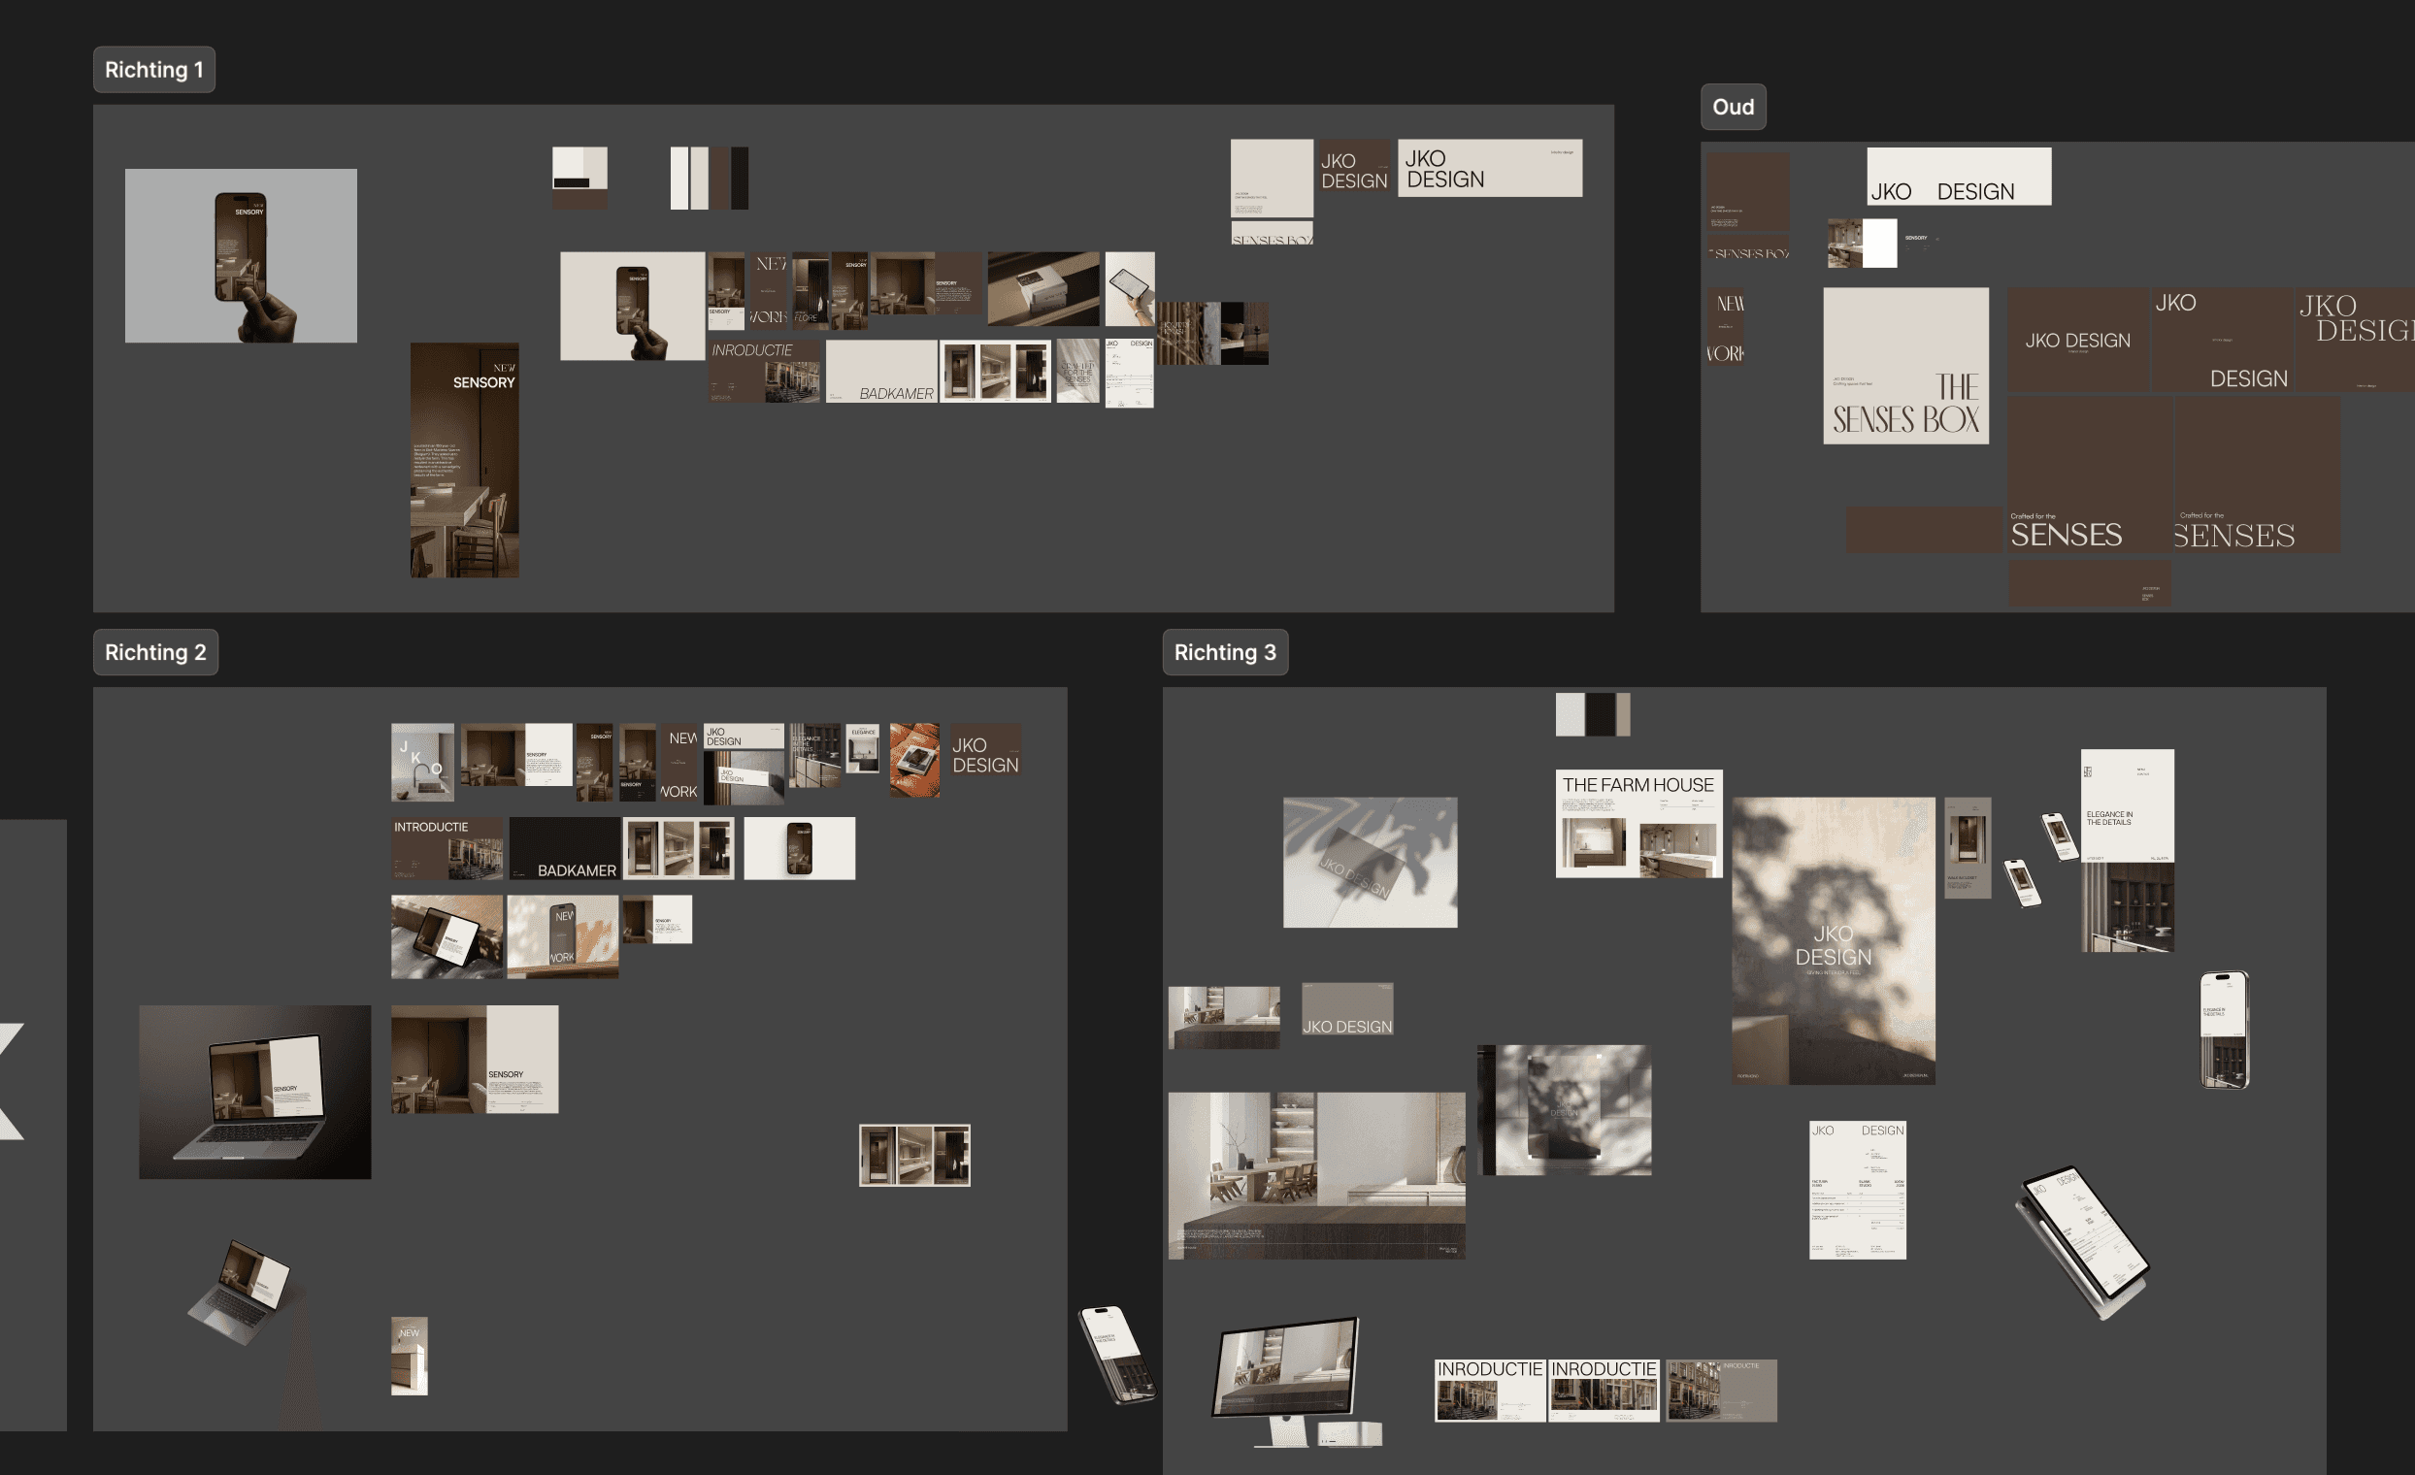Select the Oud section label
Viewport: 2415px width, 1475px height.
(x=1732, y=107)
